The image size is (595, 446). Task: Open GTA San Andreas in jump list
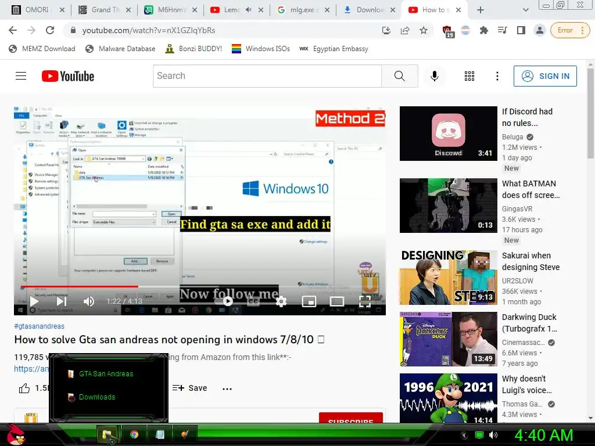[106, 374]
